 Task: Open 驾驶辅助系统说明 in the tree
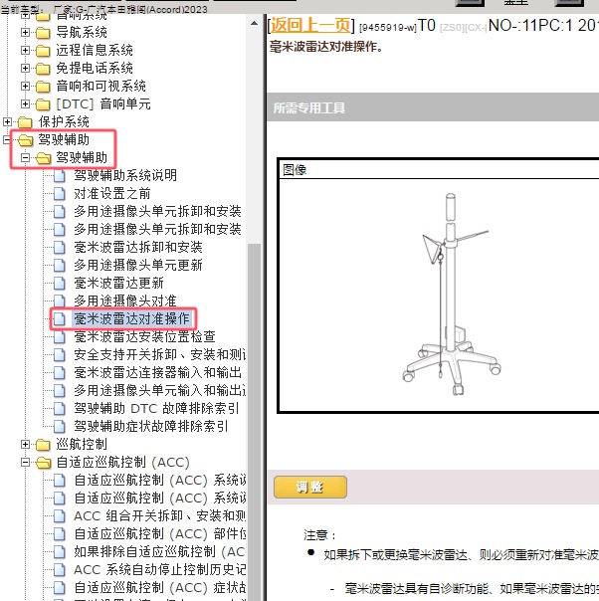click(125, 175)
